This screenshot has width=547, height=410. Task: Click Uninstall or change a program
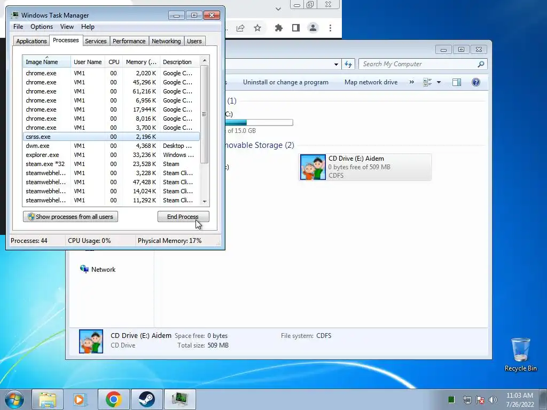coord(286,82)
